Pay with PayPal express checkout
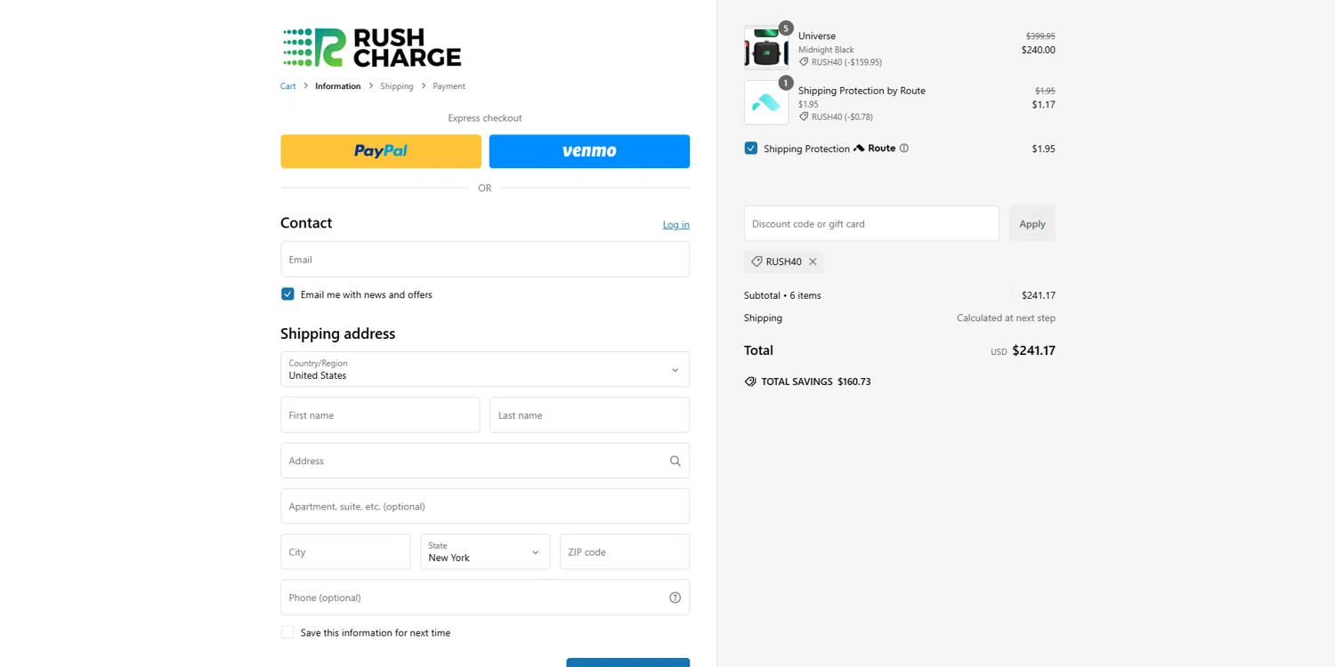 pyautogui.click(x=381, y=151)
